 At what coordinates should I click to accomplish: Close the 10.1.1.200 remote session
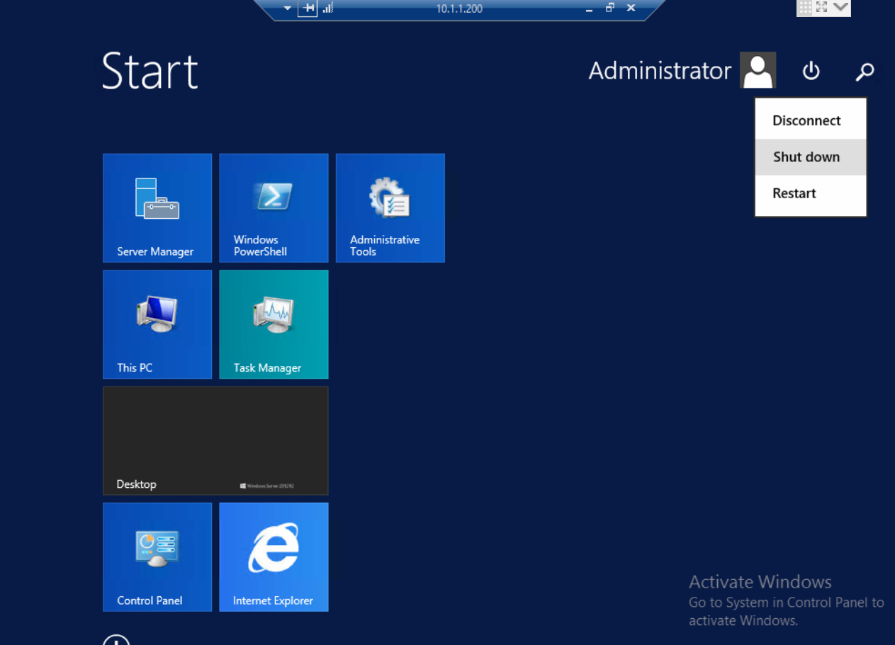(631, 8)
